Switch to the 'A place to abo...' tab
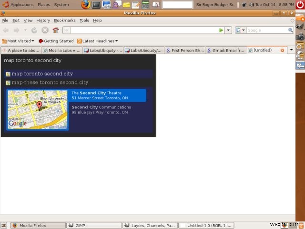 [21, 51]
